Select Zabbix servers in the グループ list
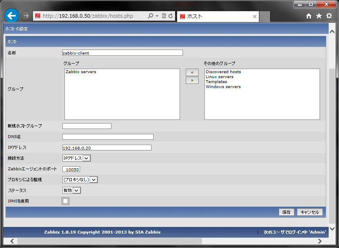The height and width of the screenshot is (248, 339). tap(81, 72)
